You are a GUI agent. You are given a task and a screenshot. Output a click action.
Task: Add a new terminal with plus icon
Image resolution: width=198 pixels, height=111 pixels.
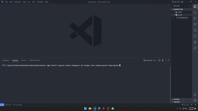point(154,60)
